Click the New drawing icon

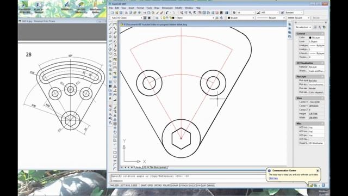[x=113, y=13]
